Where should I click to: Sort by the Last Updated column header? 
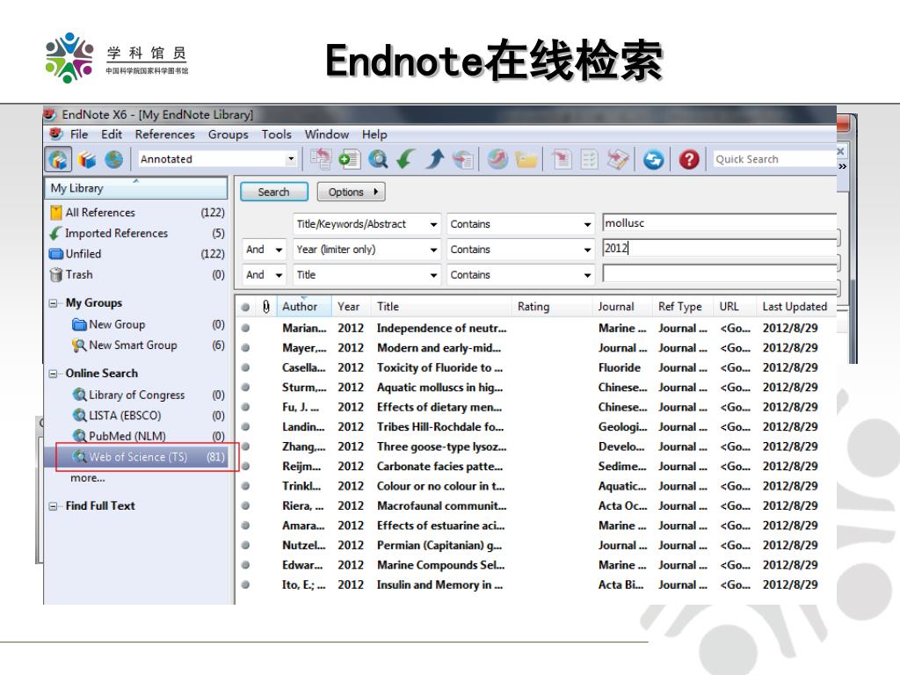coord(795,307)
